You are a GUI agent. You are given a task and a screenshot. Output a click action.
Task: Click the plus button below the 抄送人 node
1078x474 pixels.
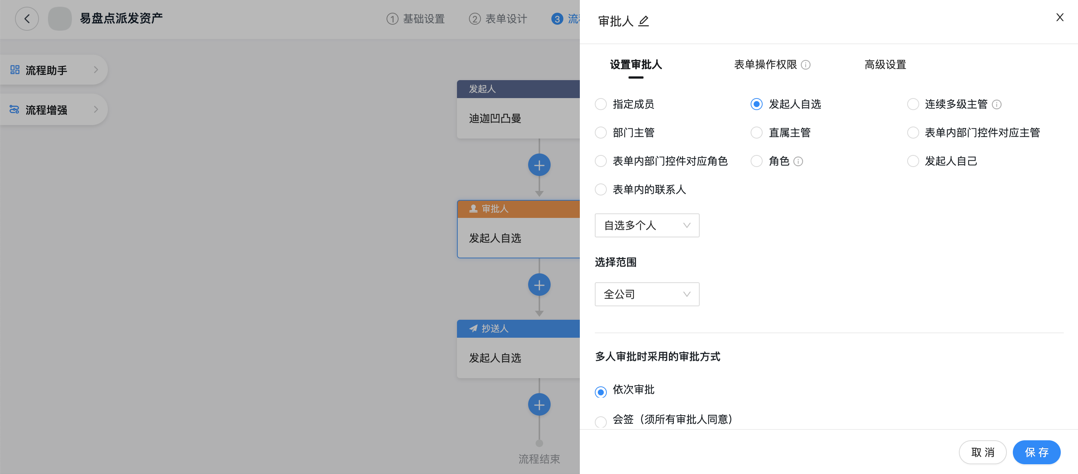click(539, 405)
